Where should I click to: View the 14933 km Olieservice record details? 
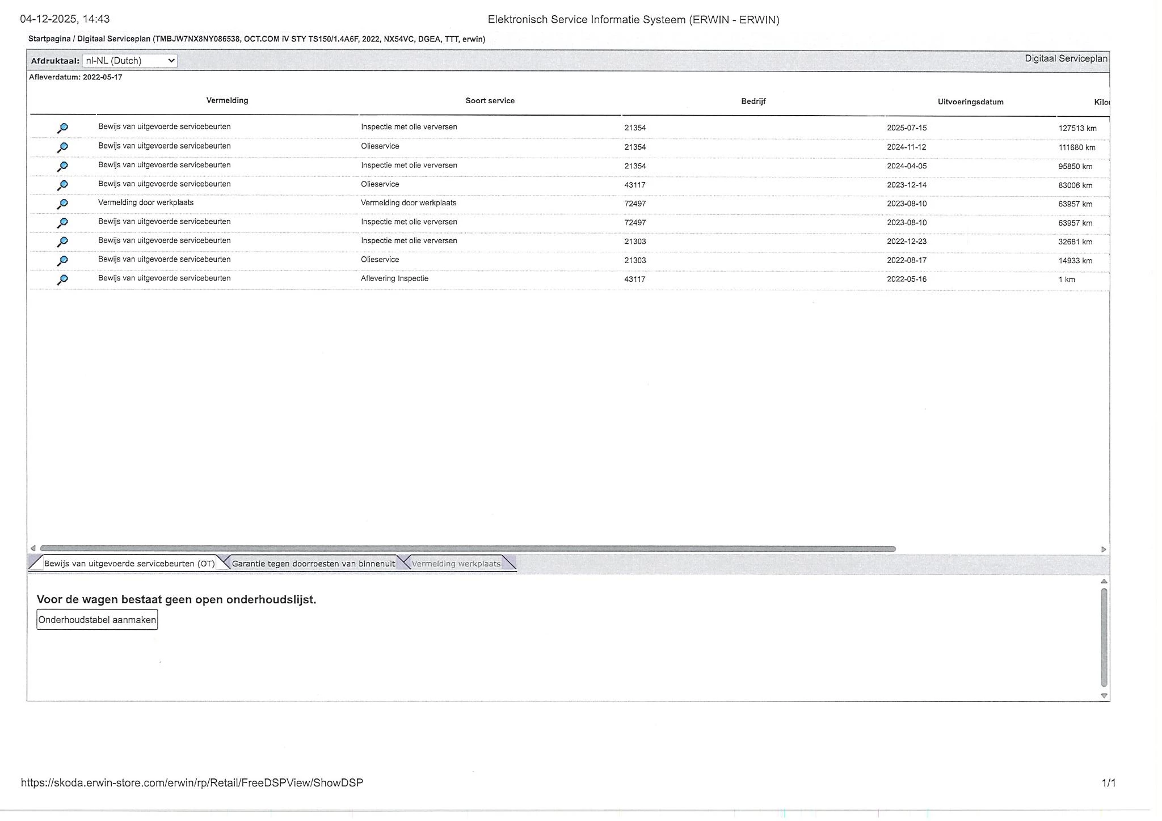pyautogui.click(x=62, y=260)
